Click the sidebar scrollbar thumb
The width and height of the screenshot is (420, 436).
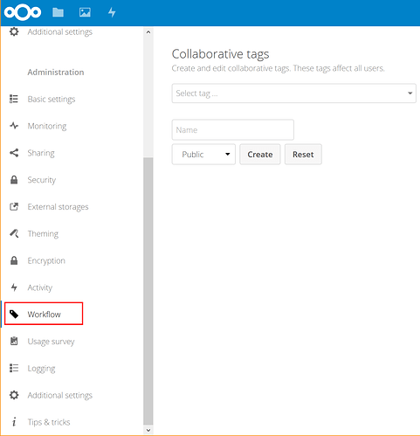pos(148,291)
